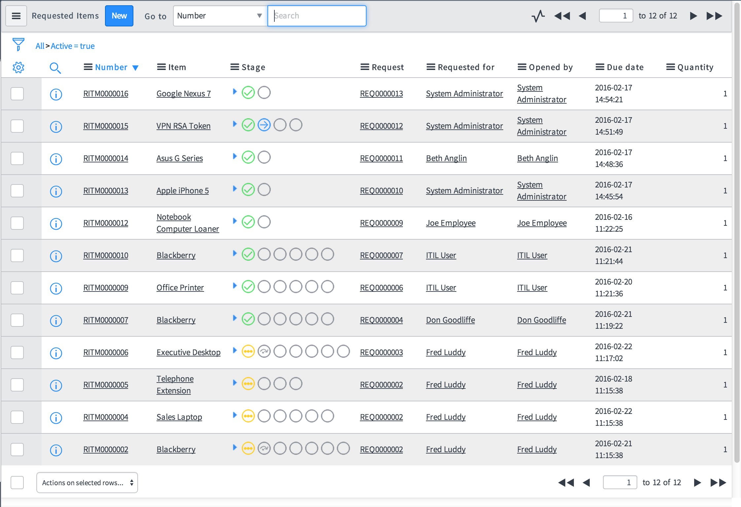Open the Stage column header menu
Screen dimensions: 741x507
click(234, 67)
